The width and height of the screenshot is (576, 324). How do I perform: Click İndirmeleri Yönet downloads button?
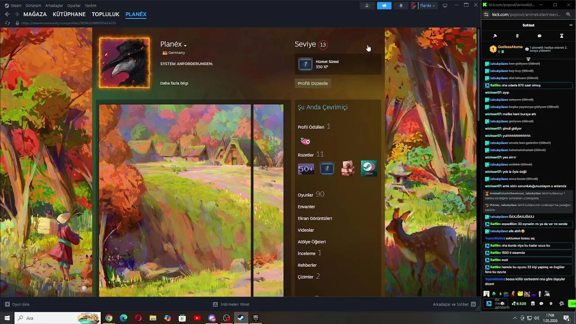tap(231, 305)
